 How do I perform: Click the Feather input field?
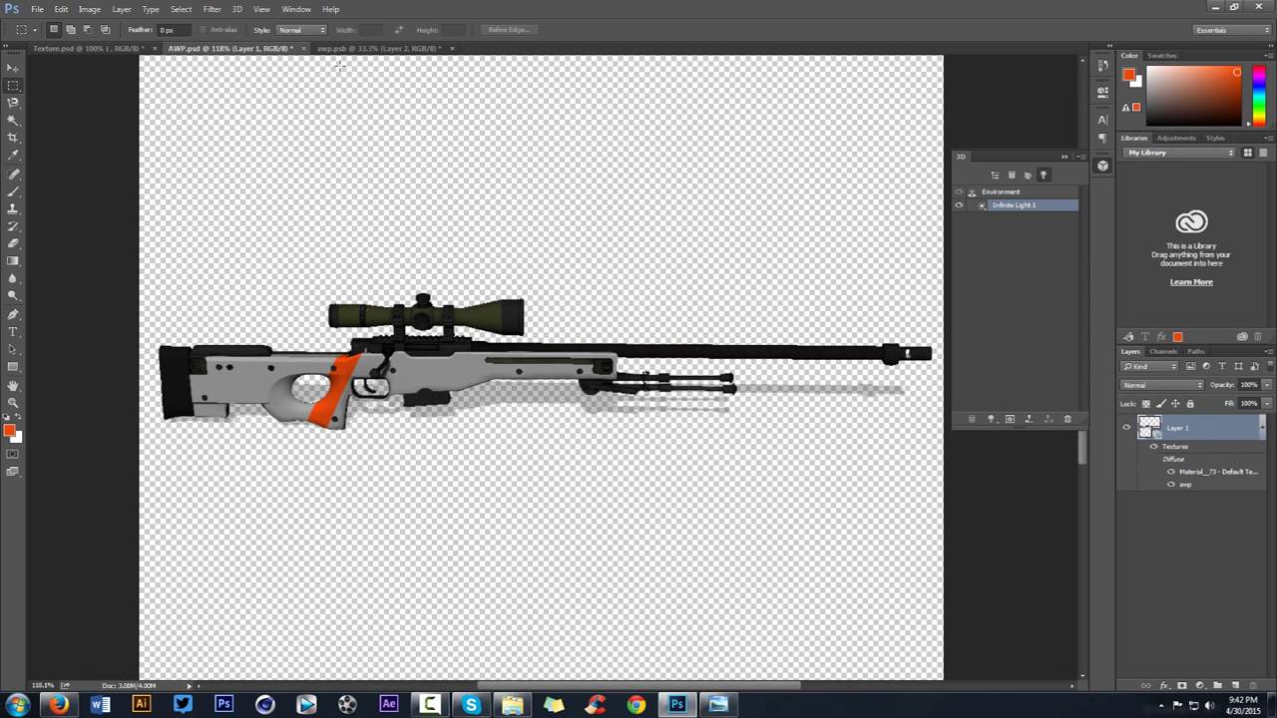tap(176, 30)
